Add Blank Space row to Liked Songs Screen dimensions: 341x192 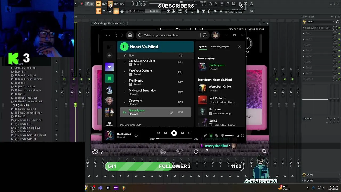coord(171,112)
